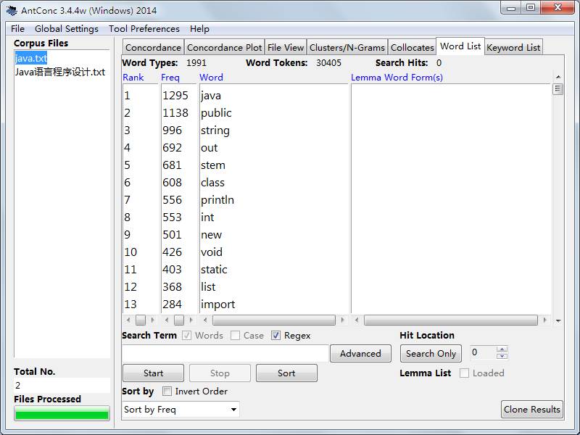This screenshot has height=435, width=580.
Task: Click the Lemma Word Form left scroll arrow
Action: click(357, 320)
